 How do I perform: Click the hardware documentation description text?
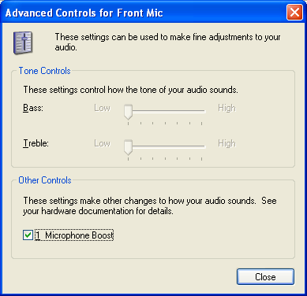150,205
